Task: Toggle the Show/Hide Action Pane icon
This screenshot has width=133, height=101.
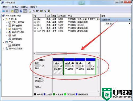Action: 25,11
